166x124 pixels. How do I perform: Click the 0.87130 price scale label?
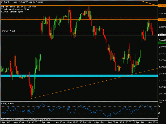click(x=162, y=94)
